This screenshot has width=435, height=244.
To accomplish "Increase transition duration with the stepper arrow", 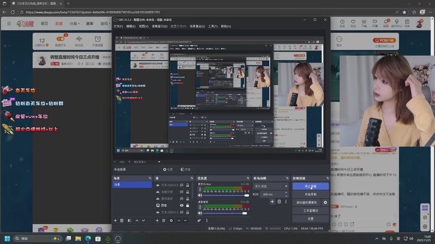I will pos(287,192).
